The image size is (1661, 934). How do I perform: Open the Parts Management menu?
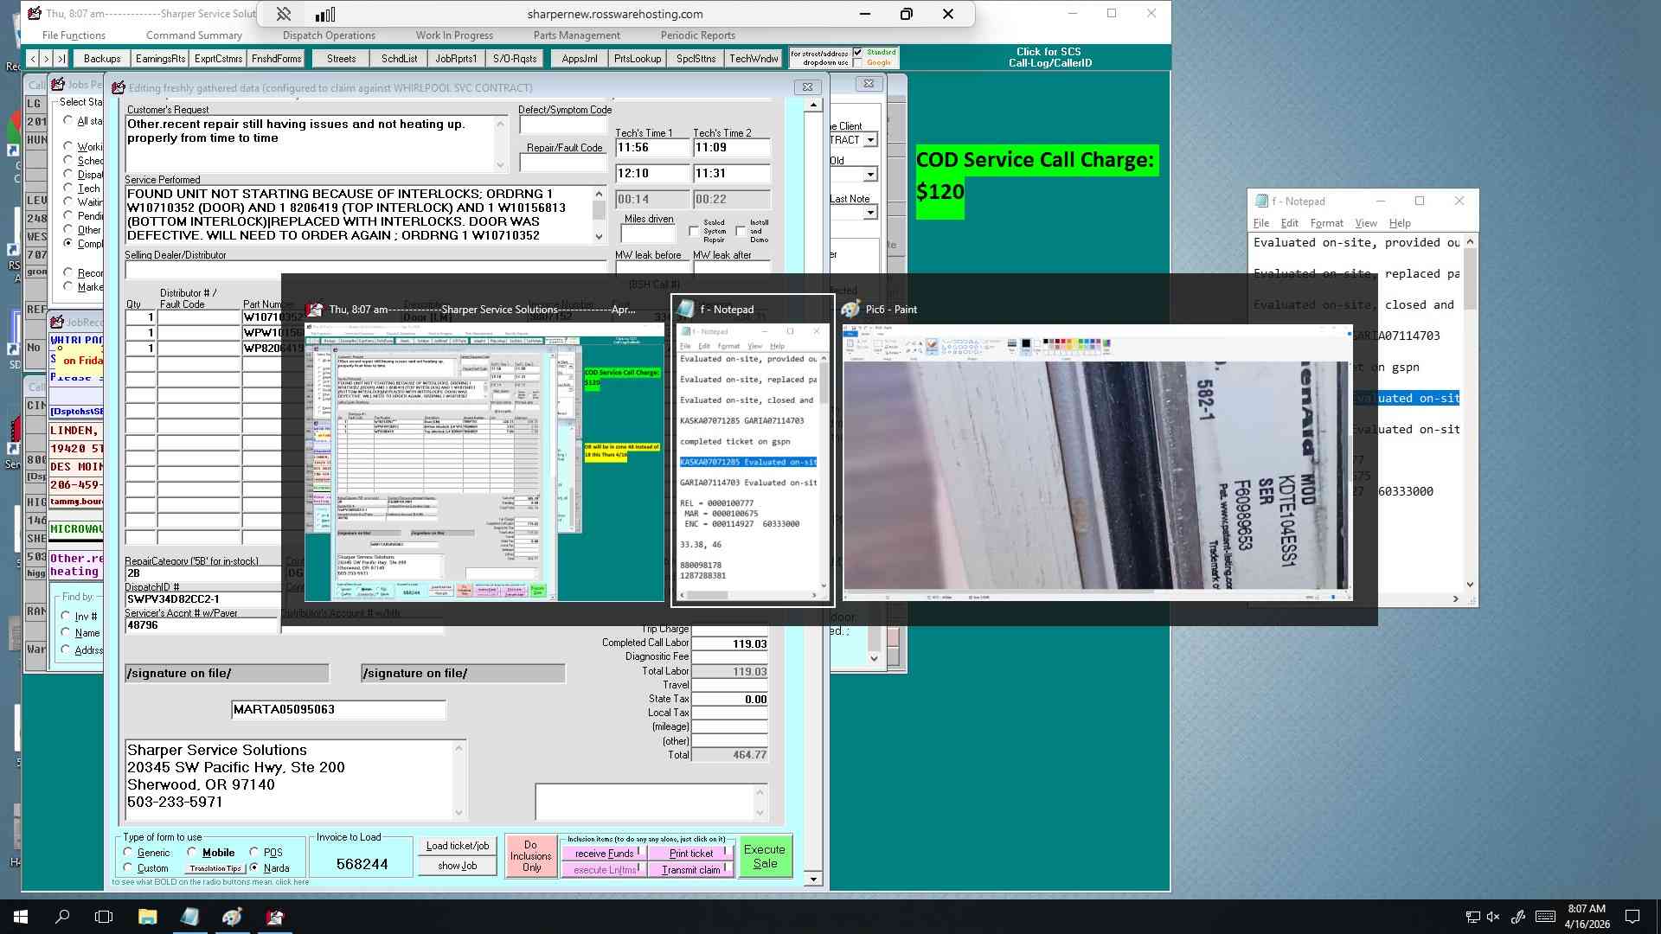pyautogui.click(x=576, y=35)
